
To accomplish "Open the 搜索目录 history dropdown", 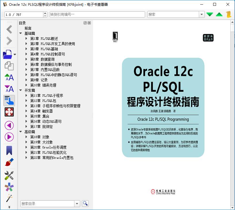I will [77, 204].
